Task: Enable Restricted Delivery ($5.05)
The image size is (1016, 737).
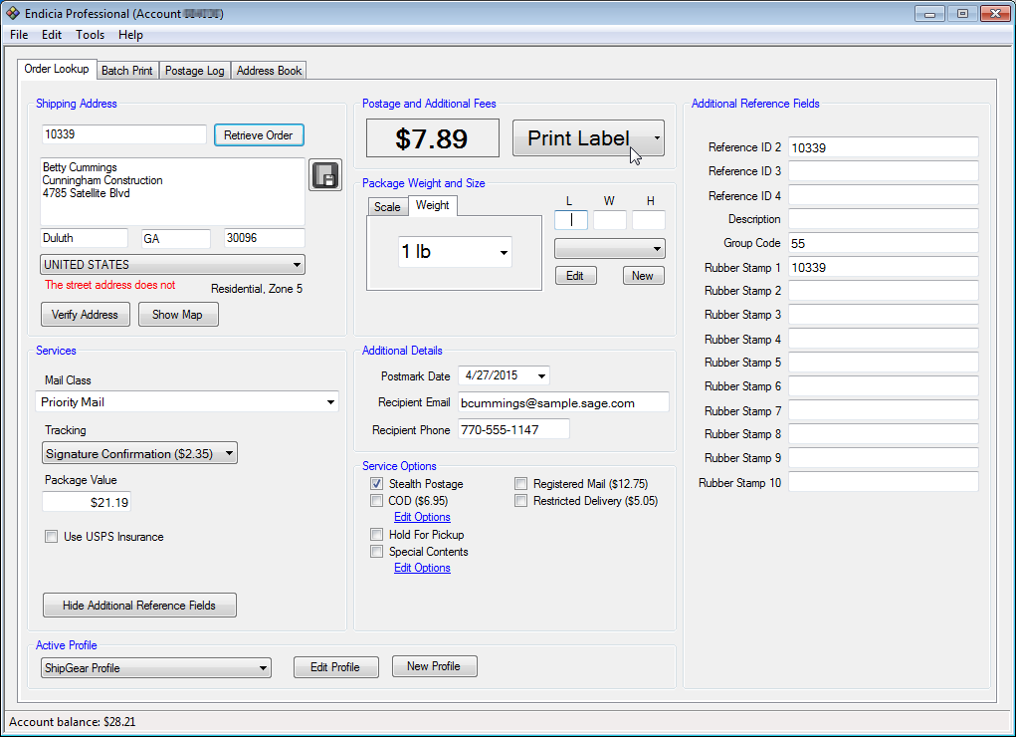Action: [521, 500]
